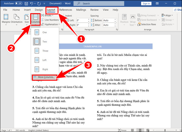This screenshot has width=182, height=132.
Task: Click the '393 words' status bar entry
Action: coord(20,130)
